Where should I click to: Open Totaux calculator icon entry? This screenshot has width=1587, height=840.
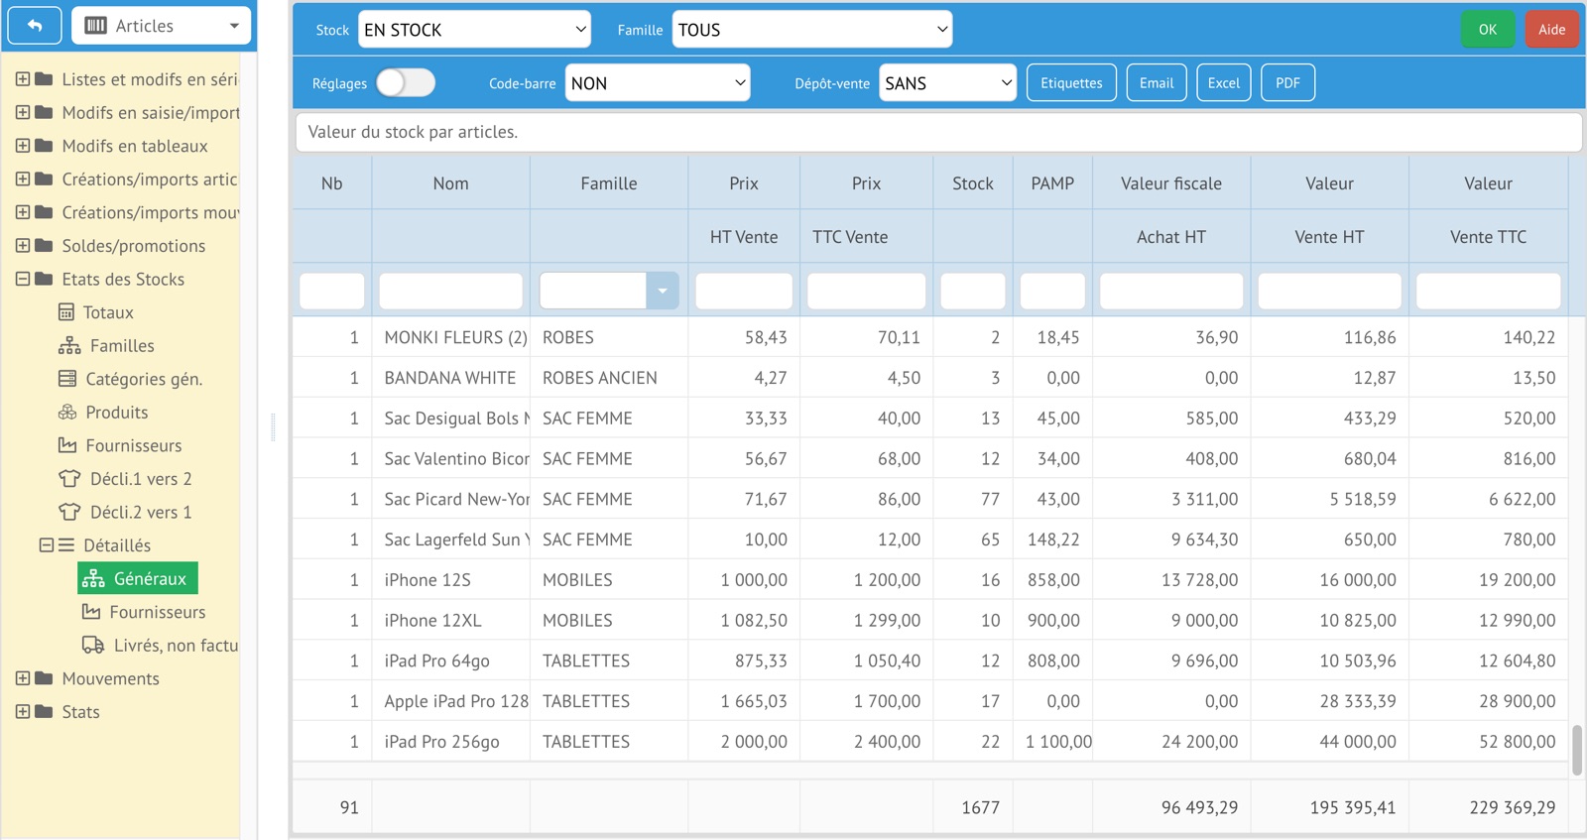tap(66, 312)
